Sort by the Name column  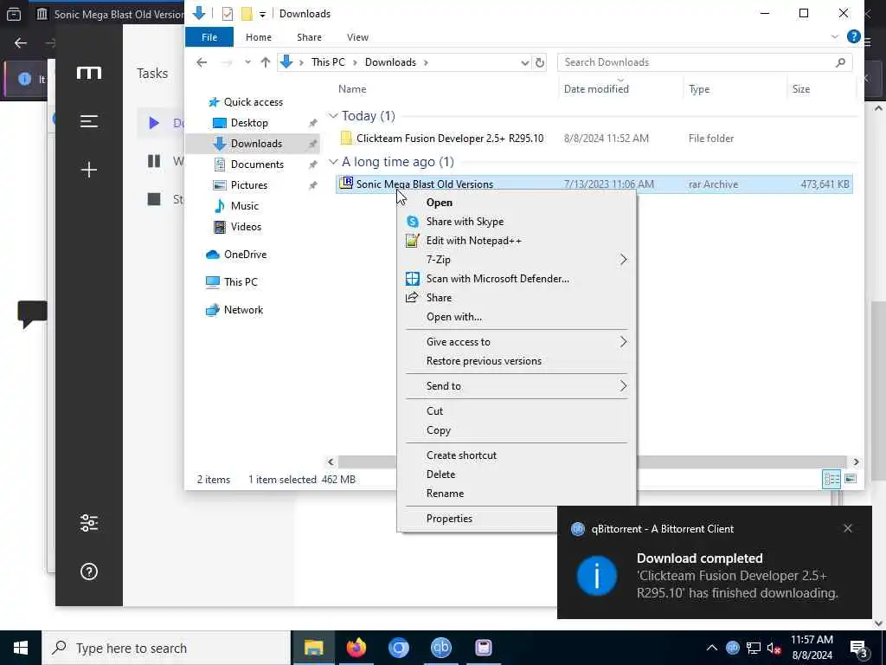[352, 89]
